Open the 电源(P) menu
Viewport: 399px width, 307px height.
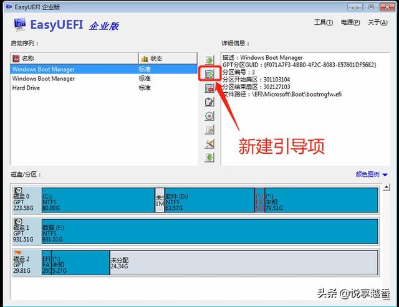[x=350, y=22]
